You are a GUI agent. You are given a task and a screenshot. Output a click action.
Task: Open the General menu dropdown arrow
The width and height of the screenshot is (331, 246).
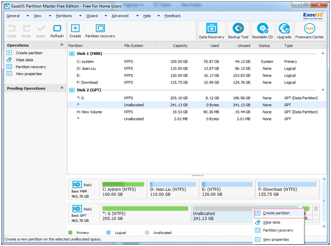point(27,16)
